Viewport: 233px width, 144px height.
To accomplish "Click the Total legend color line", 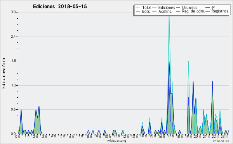I will 138,8.
